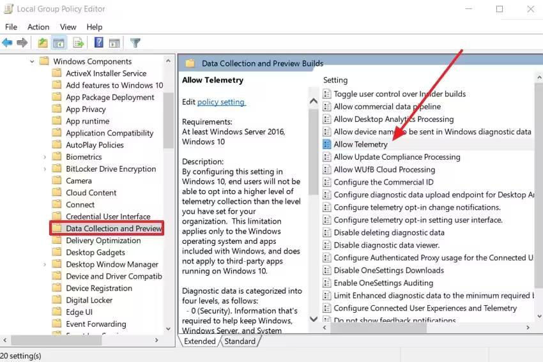543x362 pixels.
Task: Click the Local Group Policy Editor title icon
Action: point(8,9)
